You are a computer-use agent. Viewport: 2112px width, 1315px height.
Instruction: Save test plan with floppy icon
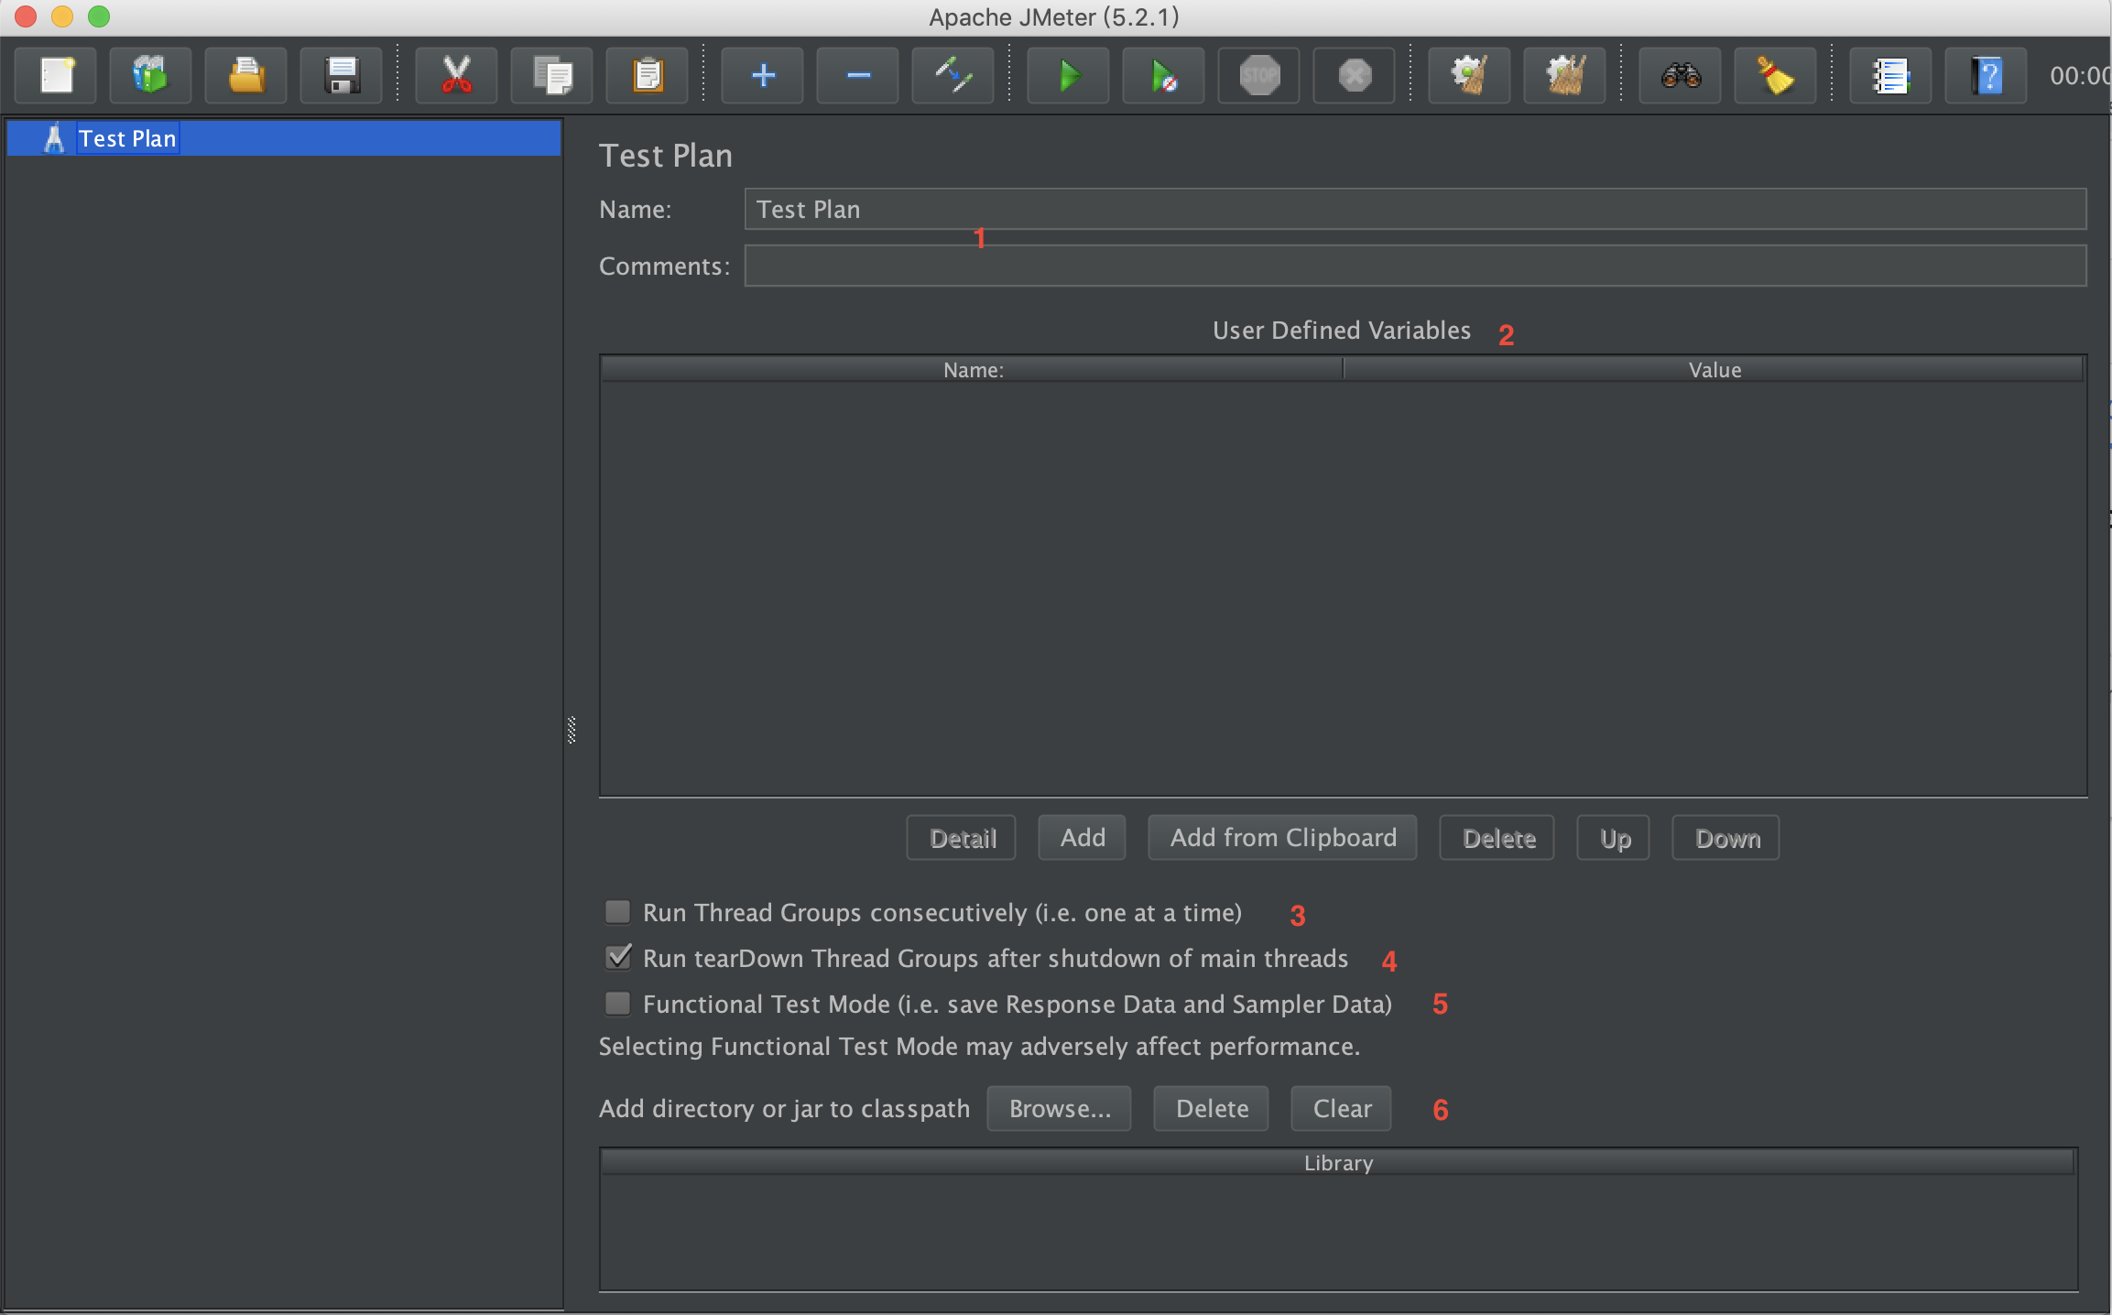point(342,75)
